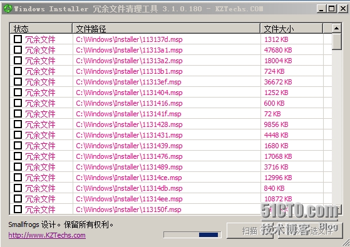Open the http://www.KZTechs.com link
The image size is (350, 247).
(47, 235)
